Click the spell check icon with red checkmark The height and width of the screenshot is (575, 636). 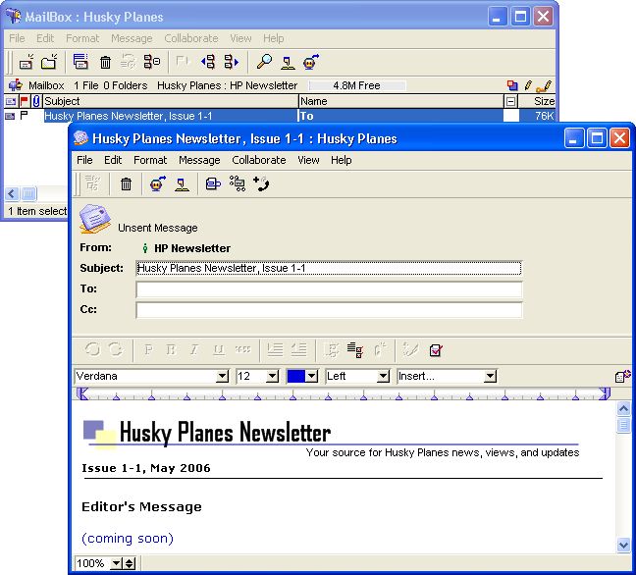[436, 348]
